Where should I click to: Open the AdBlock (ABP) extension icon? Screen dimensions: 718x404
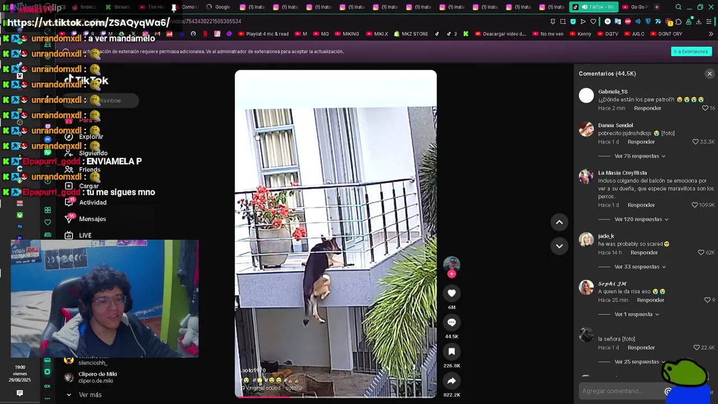pos(628,21)
